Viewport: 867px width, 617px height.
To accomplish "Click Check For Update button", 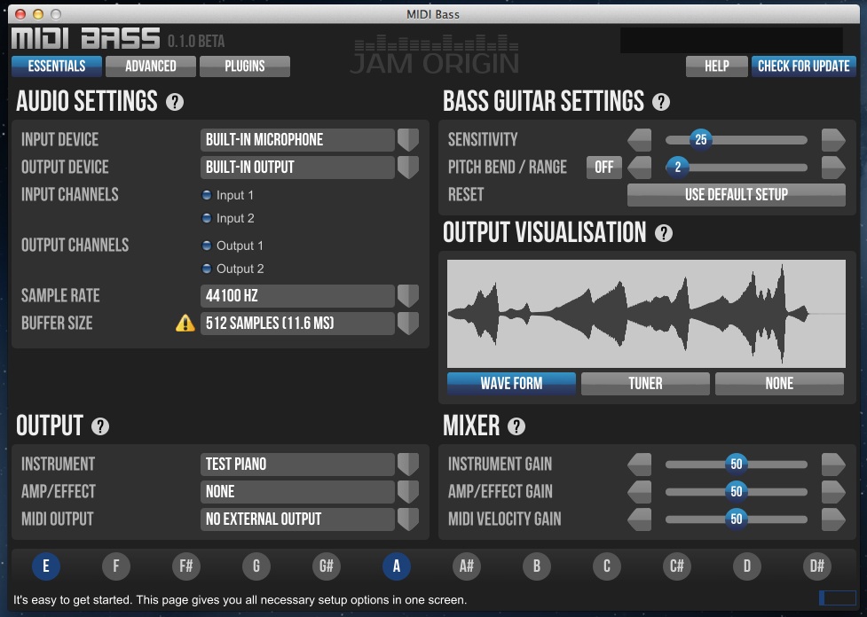I will (x=803, y=66).
